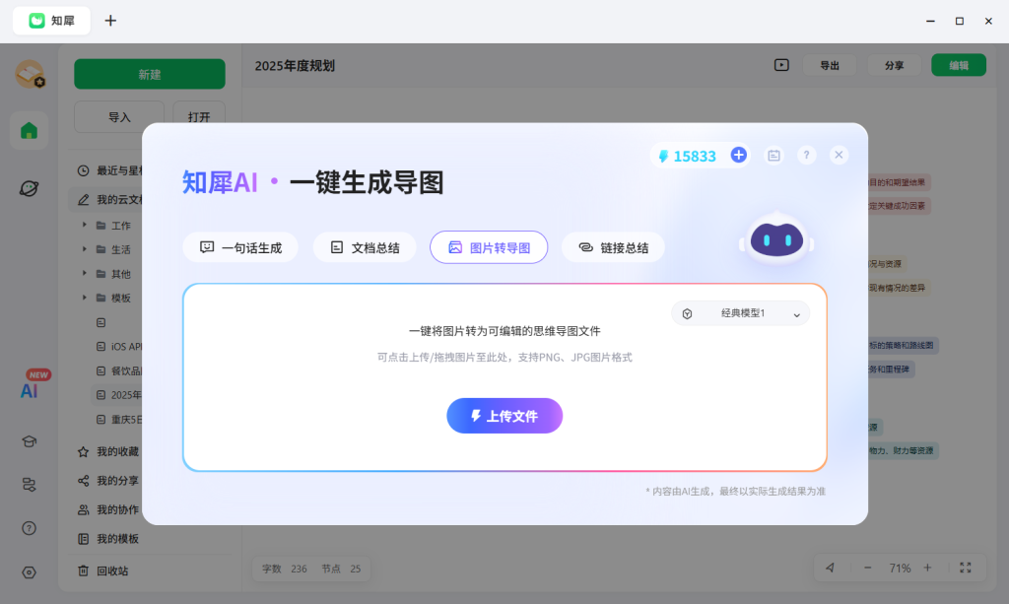Open the 回收站 trash item
The width and height of the screenshot is (1009, 604).
click(102, 570)
